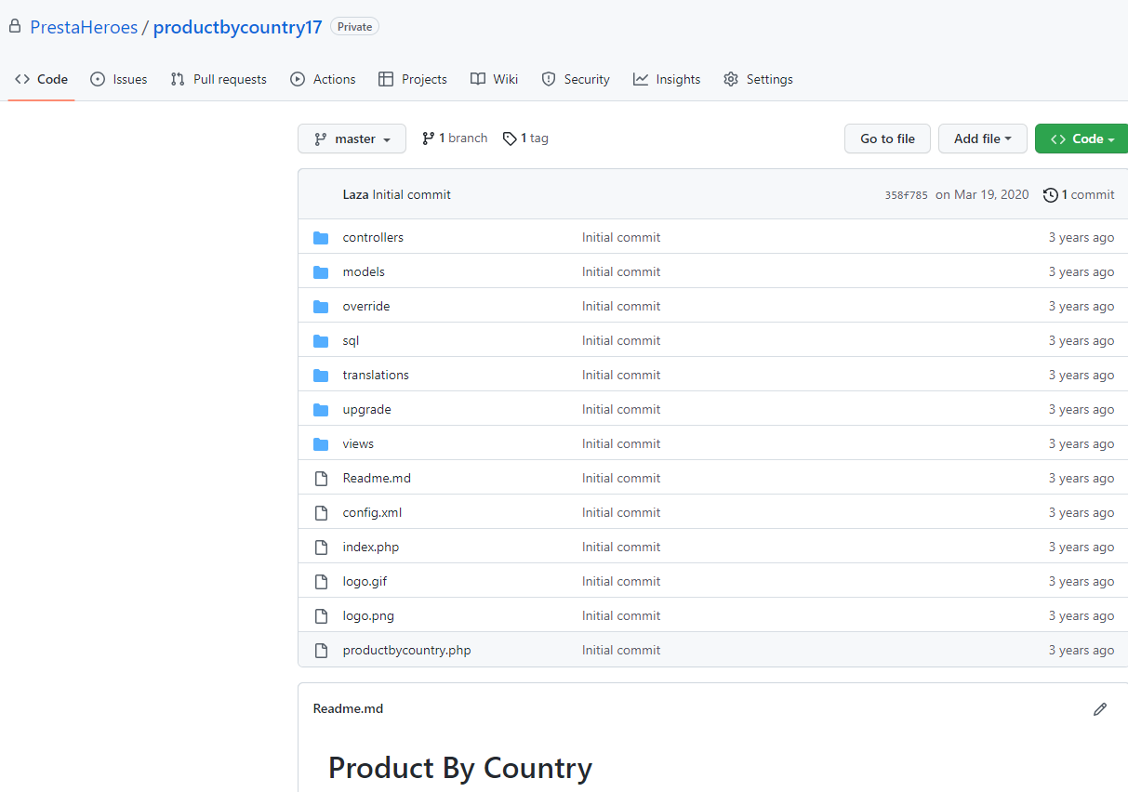This screenshot has width=1128, height=792.
Task: Expand the Add file dropdown
Action: coord(982,139)
